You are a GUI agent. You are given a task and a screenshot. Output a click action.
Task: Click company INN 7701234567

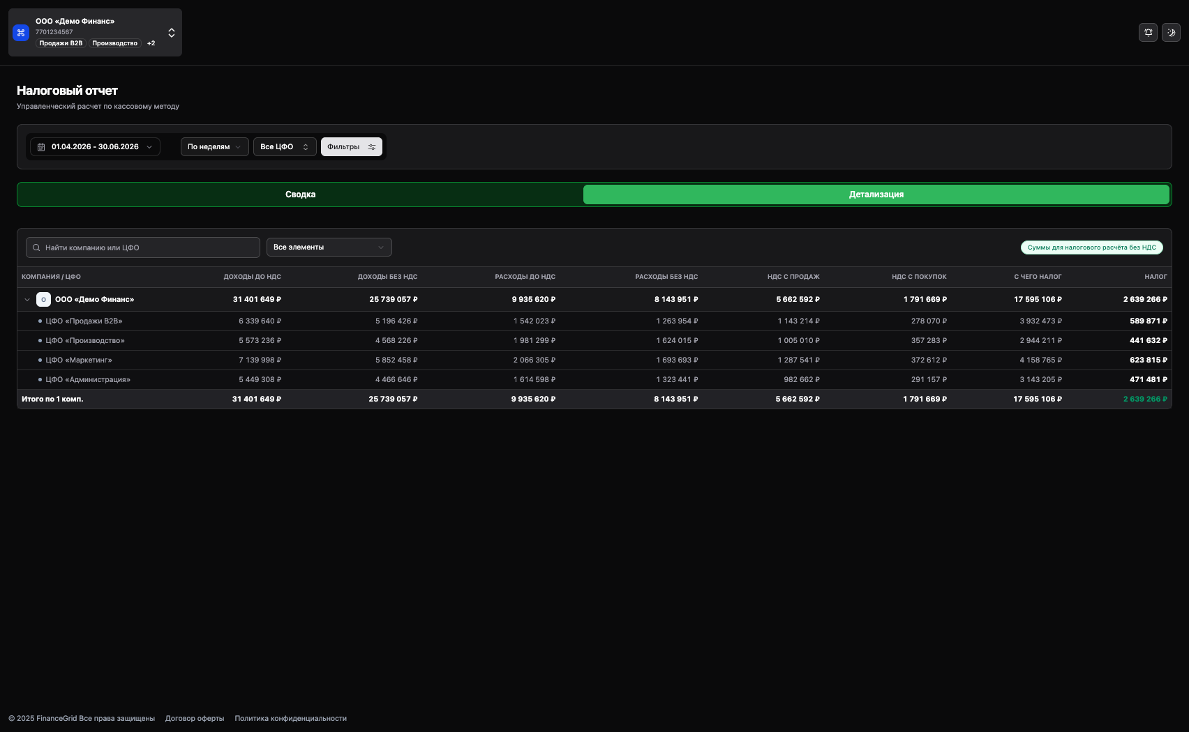pos(54,32)
